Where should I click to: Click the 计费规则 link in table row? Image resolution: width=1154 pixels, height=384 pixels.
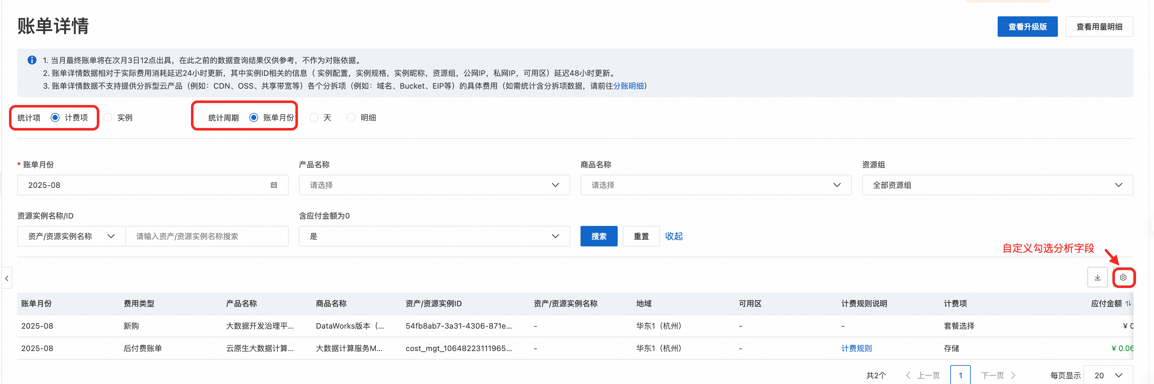[x=856, y=348]
